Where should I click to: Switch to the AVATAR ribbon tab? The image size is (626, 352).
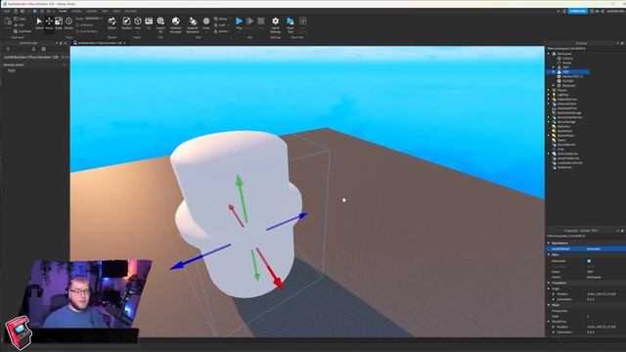click(x=91, y=11)
